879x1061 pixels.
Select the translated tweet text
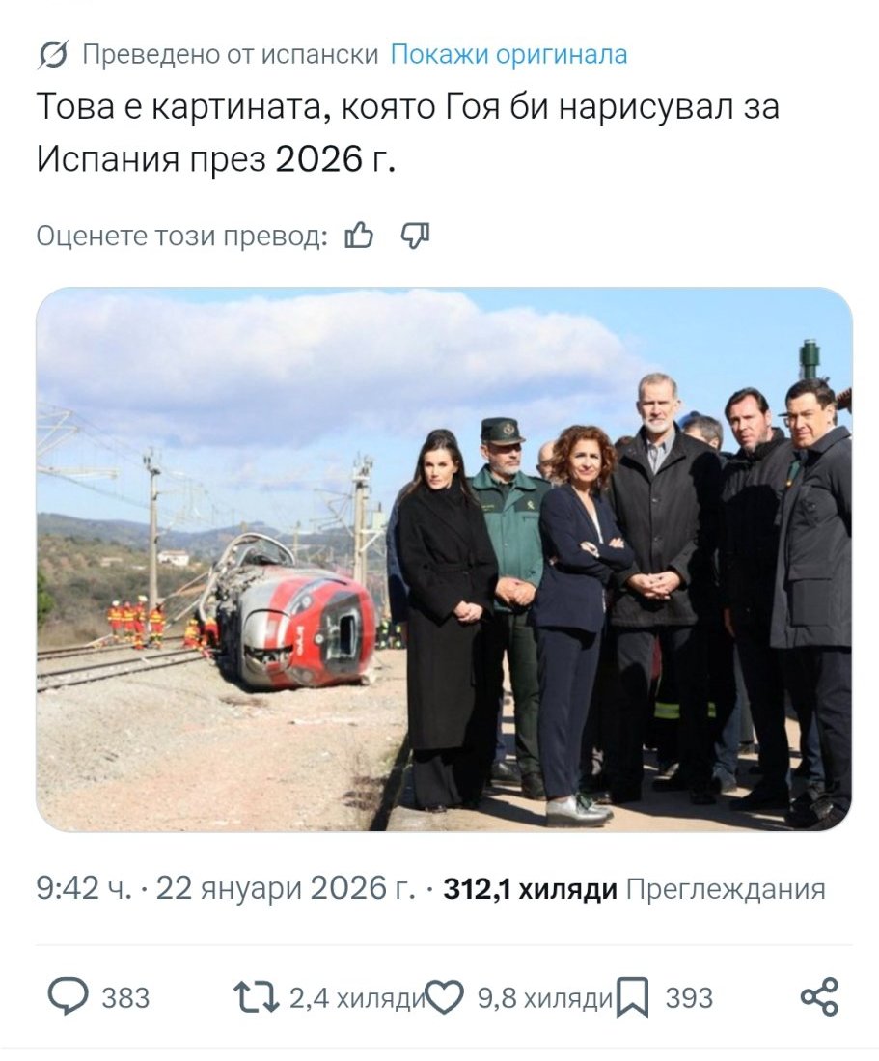pyautogui.click(x=408, y=132)
